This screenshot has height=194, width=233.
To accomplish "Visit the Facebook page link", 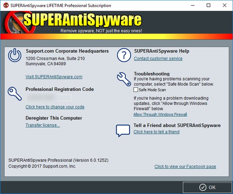I will click(185, 167).
